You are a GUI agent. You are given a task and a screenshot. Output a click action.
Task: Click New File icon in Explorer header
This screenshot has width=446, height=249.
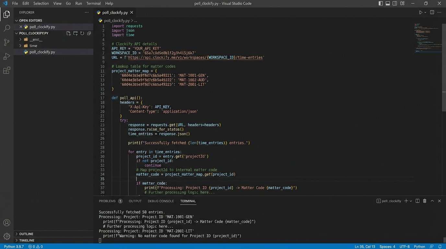pyautogui.click(x=68, y=33)
